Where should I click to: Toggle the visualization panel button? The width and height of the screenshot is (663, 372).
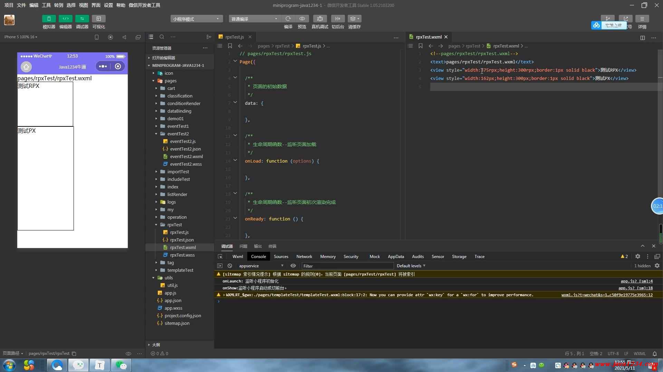(98, 19)
